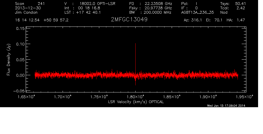The height and width of the screenshot is (134, 263).
Task: Click the 0.05 y-axis tick label
Action: pyautogui.click(x=20, y=60)
